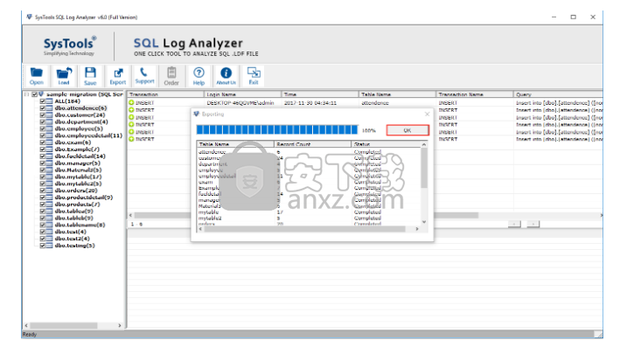Image resolution: width=627 pixels, height=354 pixels.
Task: Click the Query column header
Action: point(558,94)
